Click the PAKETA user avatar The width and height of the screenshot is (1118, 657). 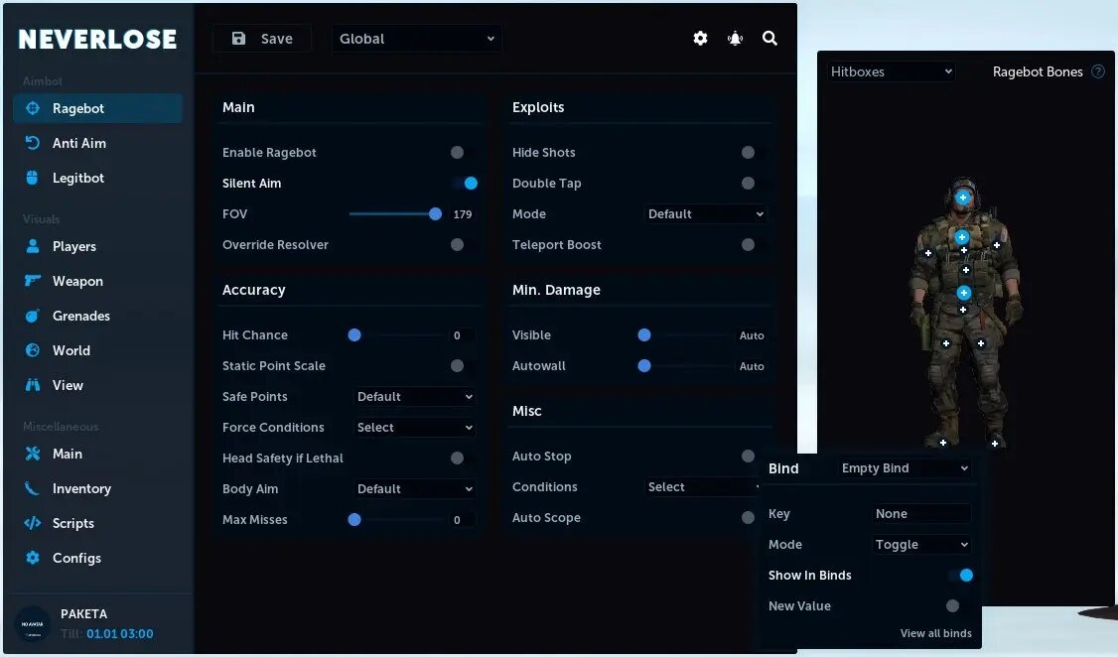[x=33, y=623]
